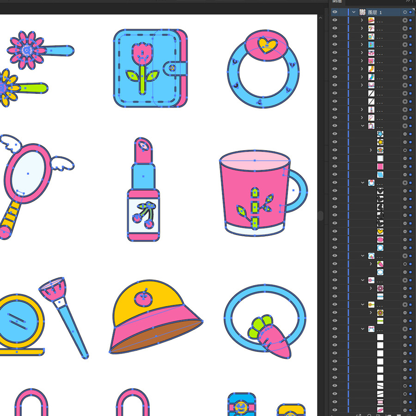Click the pink mug group thumbnail
The height and width of the screenshot is (416, 416).
click(371, 61)
